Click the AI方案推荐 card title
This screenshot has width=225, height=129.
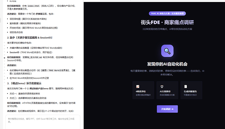(165, 92)
